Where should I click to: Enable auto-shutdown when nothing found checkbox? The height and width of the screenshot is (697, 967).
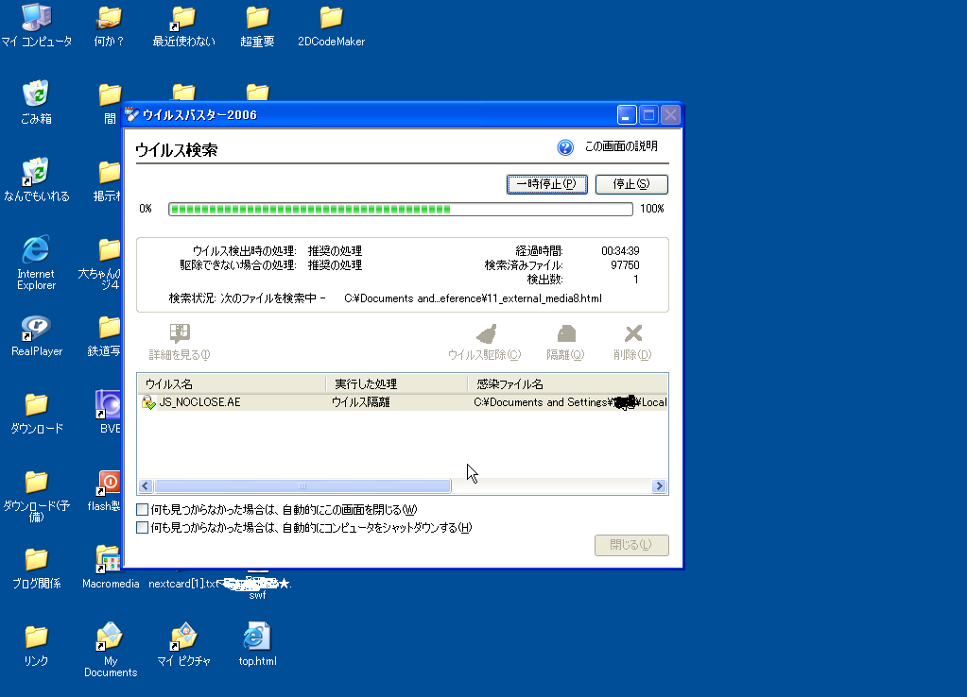pos(143,528)
